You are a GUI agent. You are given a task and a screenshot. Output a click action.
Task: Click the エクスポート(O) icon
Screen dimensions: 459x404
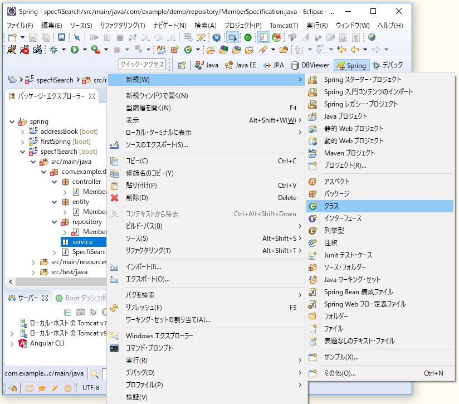[x=114, y=280]
